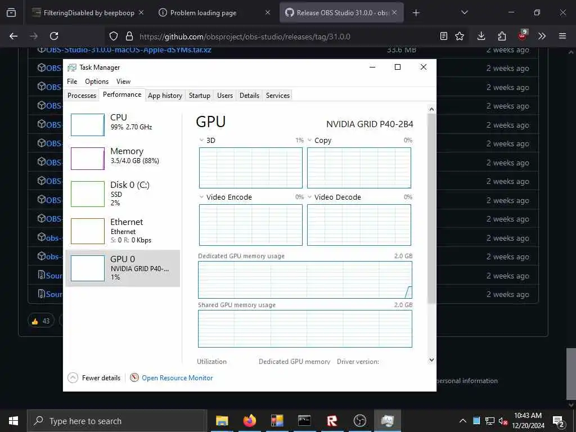Open browser Extensions puzzle icon
Screen dimensions: 576x432
(x=502, y=36)
